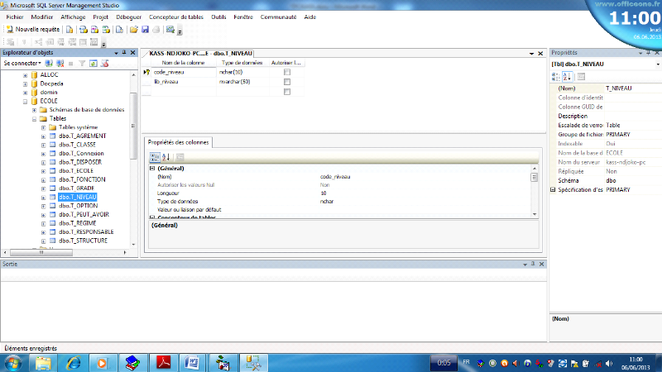The height and width of the screenshot is (372, 662).
Task: Expand the ALLOC database node
Action: coord(25,75)
